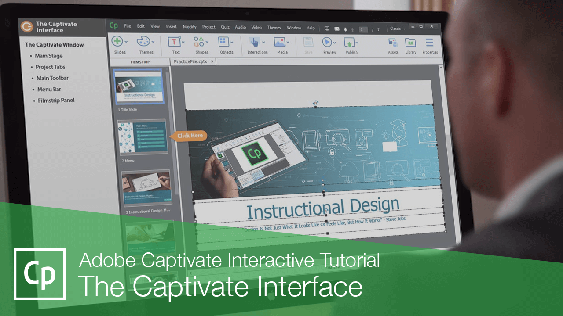Click the Click Here callout button
This screenshot has width=563, height=316.
pyautogui.click(x=188, y=136)
